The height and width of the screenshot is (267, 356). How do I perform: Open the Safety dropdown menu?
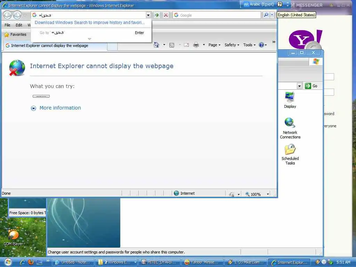[x=232, y=45]
